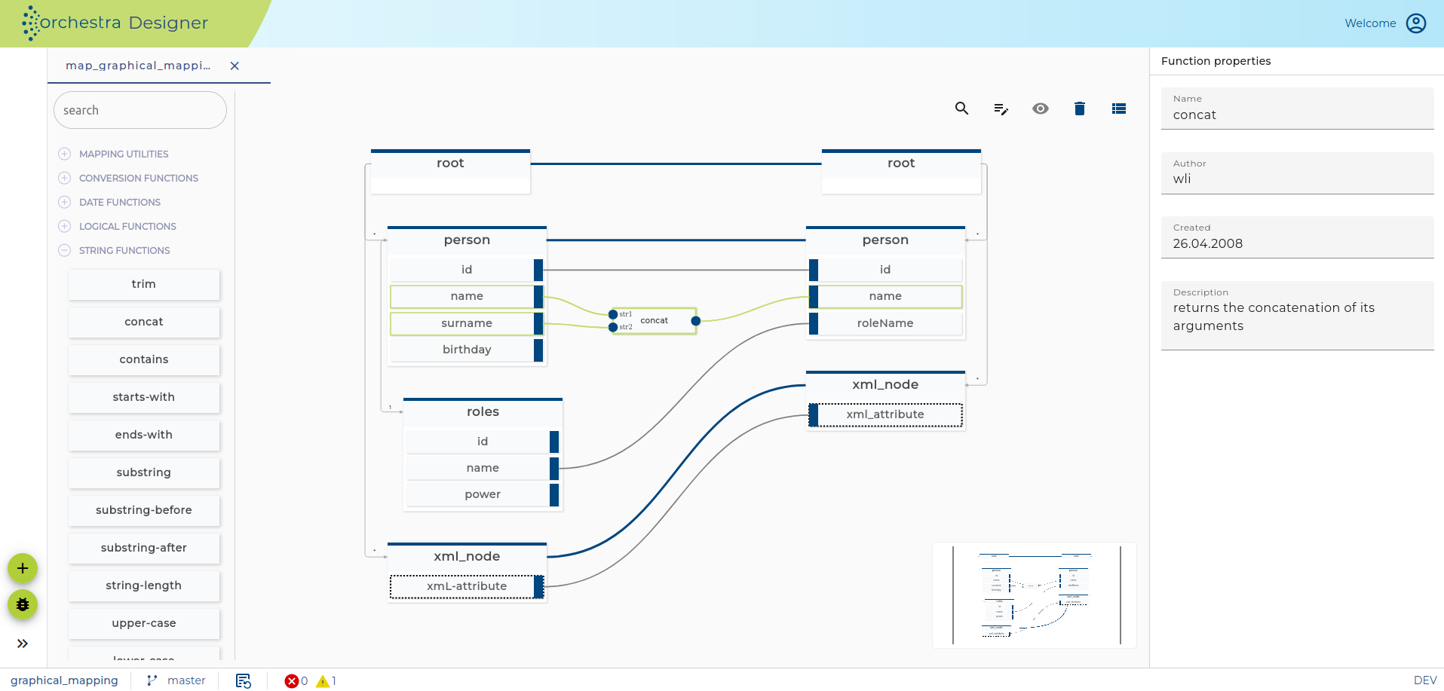Click the trash delete icon
The image size is (1444, 691).
(1080, 109)
